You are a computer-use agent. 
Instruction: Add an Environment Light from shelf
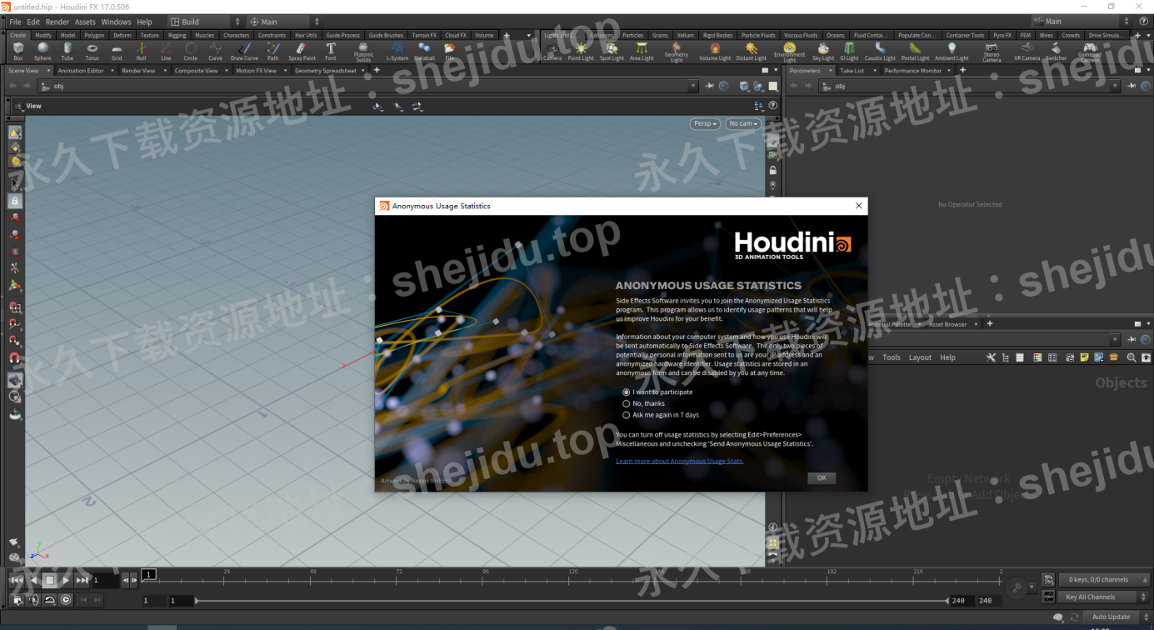pos(789,52)
